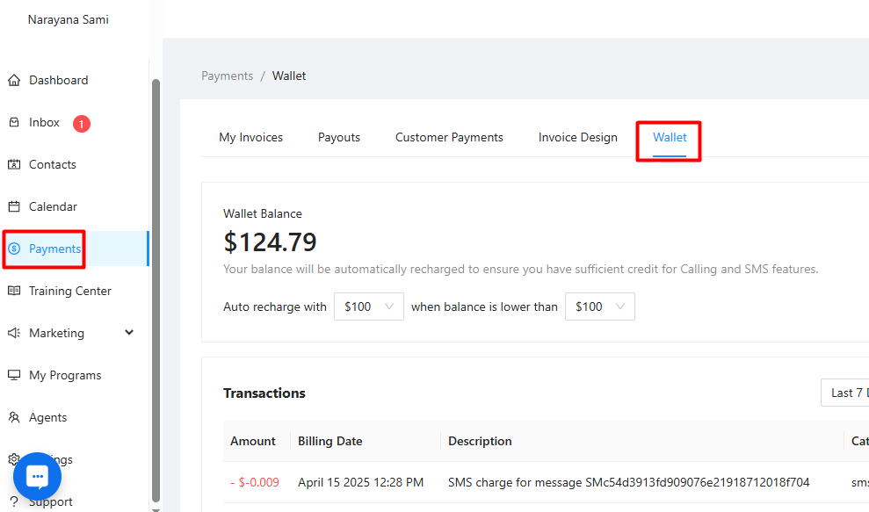The width and height of the screenshot is (869, 512).
Task: Click the sidebar vertical scrollbar
Action: 156,290
